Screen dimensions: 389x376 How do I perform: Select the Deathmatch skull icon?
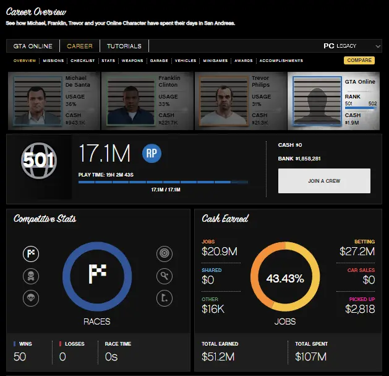click(x=31, y=276)
